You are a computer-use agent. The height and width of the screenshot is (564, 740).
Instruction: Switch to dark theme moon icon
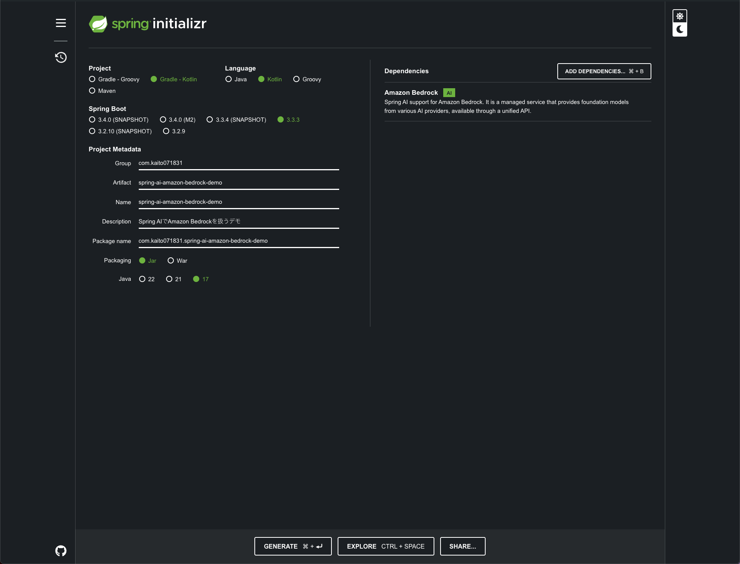pyautogui.click(x=679, y=29)
